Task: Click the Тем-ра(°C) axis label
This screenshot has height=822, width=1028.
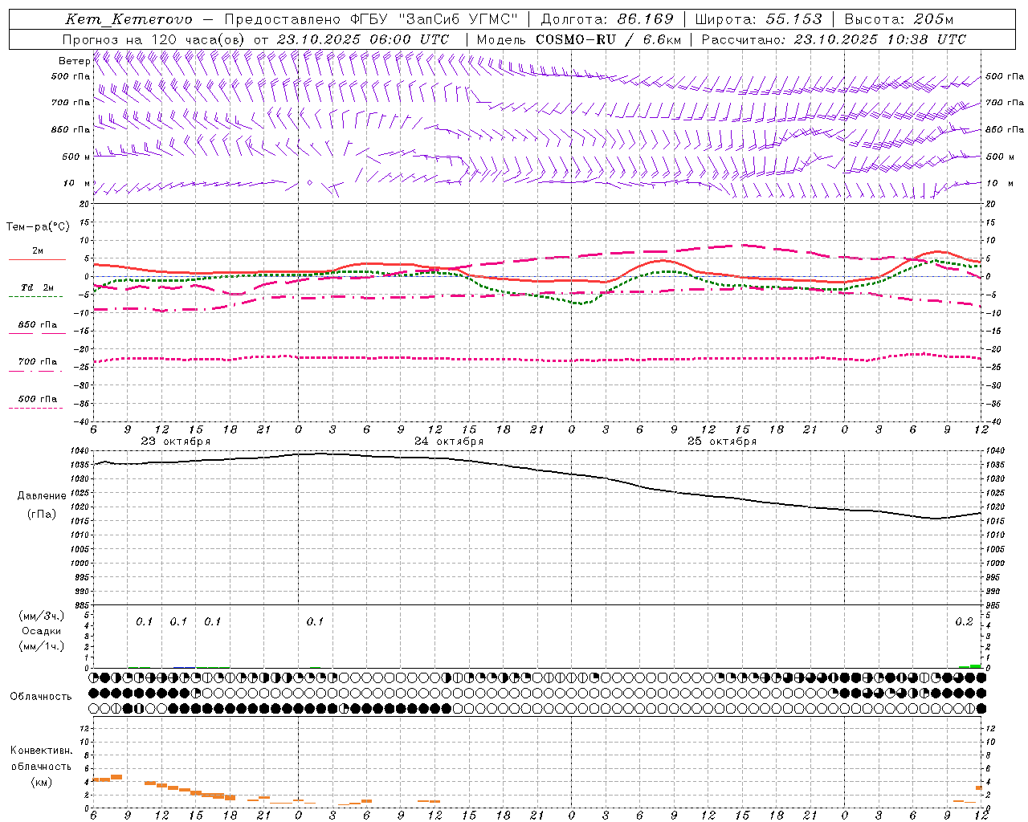Action: click(38, 227)
